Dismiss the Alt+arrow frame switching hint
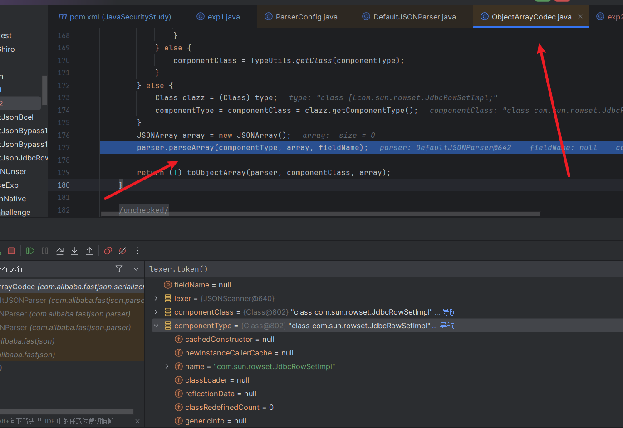Screen dimensions: 623x428 [137, 421]
